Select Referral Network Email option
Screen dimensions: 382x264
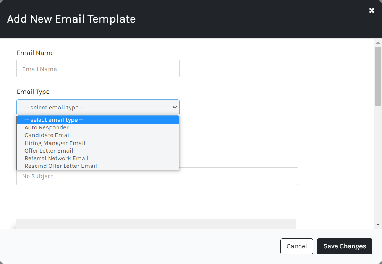(98, 158)
